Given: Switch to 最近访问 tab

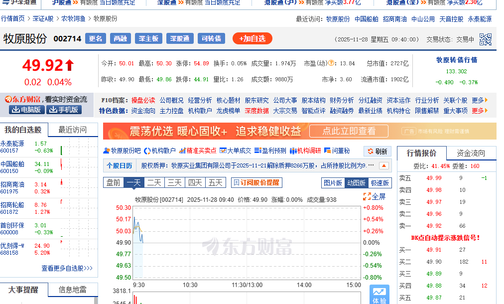Looking at the screenshot, I should (73, 130).
